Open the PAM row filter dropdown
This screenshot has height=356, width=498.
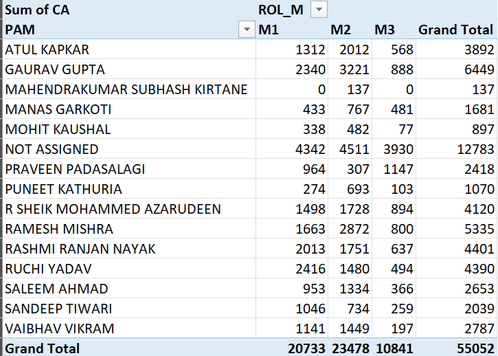click(x=246, y=30)
